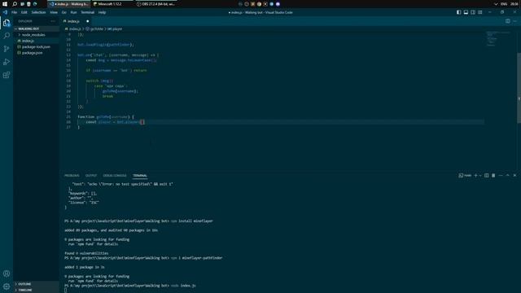Click the Explorer panel more actions ellipsis

53,21
